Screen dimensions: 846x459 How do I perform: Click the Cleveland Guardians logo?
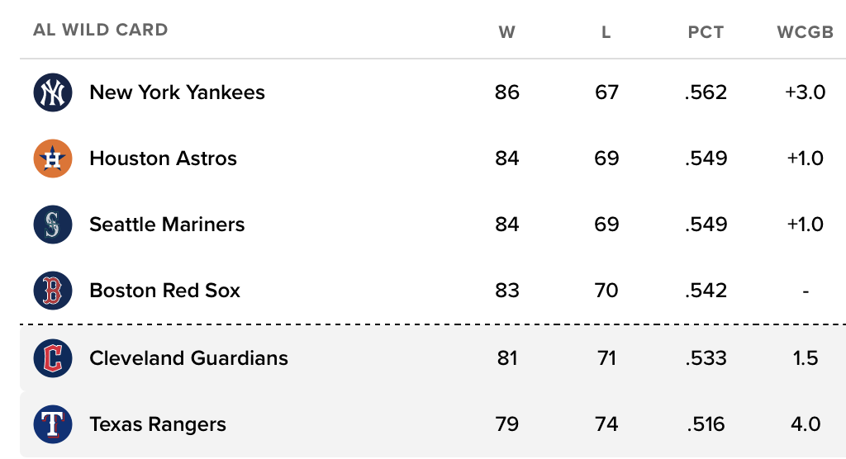53,358
